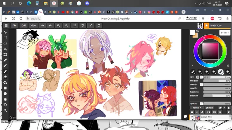The width and height of the screenshot is (232, 130).
Task: Expand the color panel chevron arrow
Action: click(x=192, y=66)
